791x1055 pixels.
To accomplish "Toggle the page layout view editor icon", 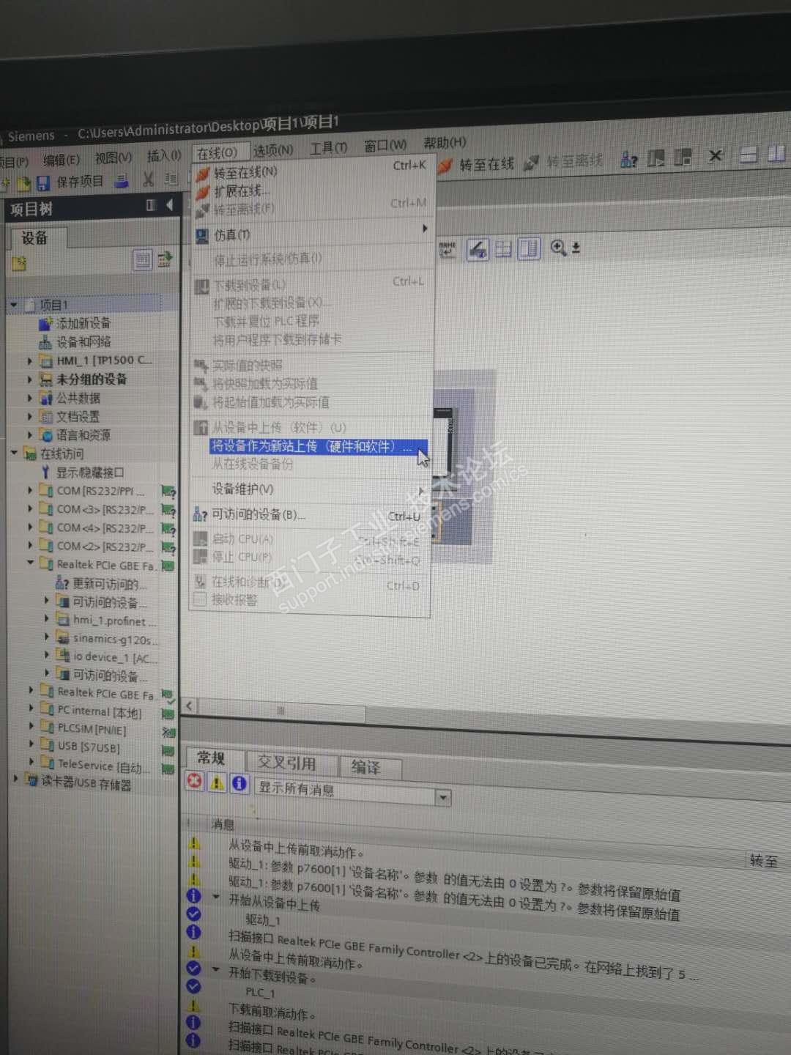I will point(528,249).
